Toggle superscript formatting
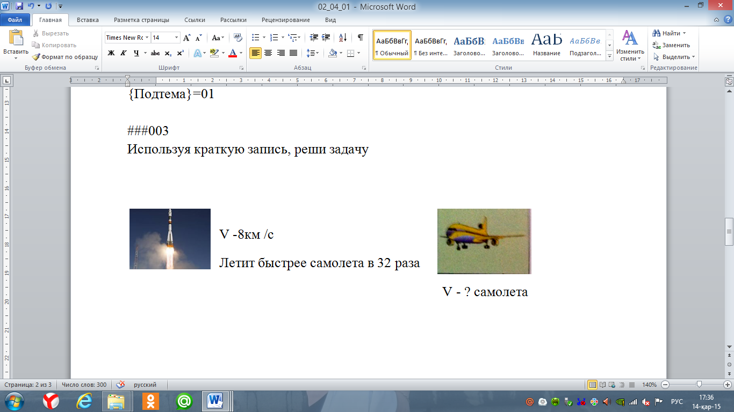The width and height of the screenshot is (734, 412). (180, 53)
